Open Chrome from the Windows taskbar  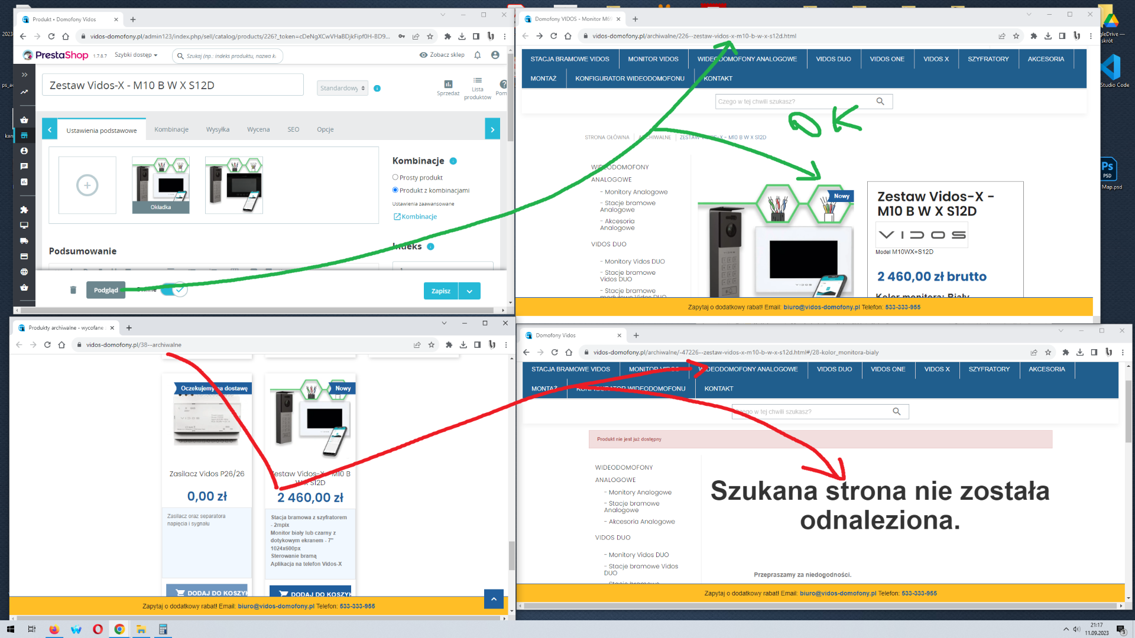click(119, 629)
